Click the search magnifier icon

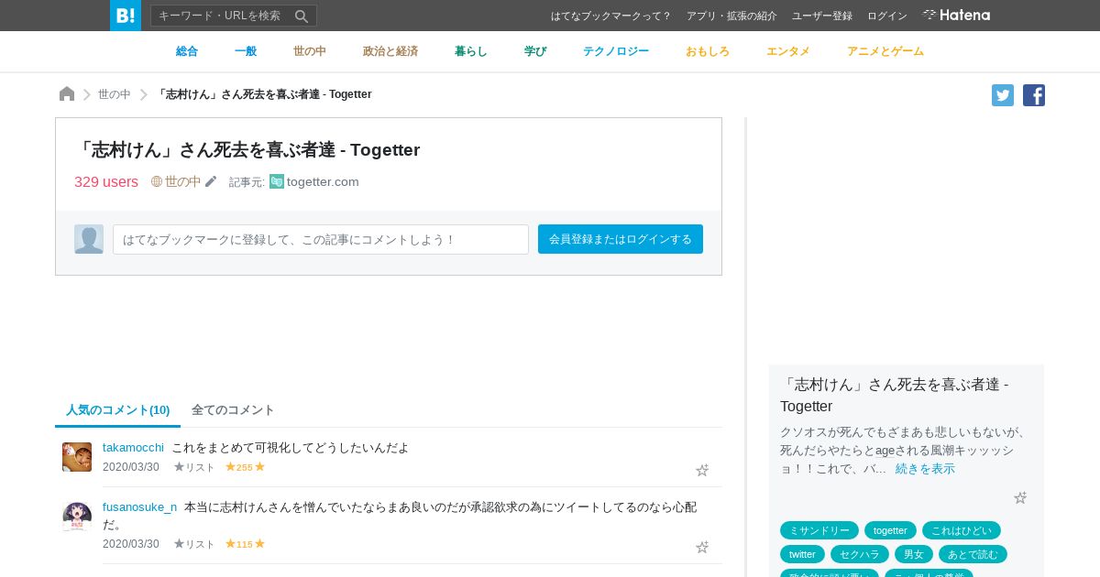click(x=302, y=16)
